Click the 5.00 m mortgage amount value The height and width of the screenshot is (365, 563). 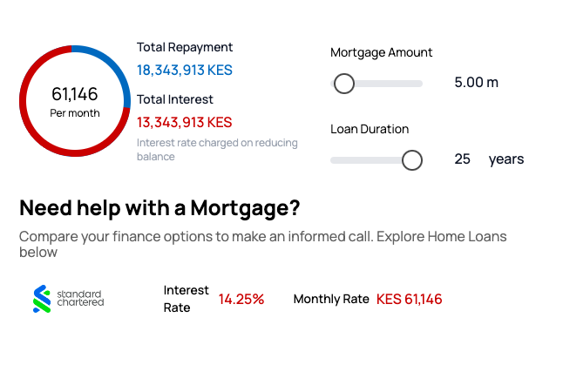coord(476,83)
